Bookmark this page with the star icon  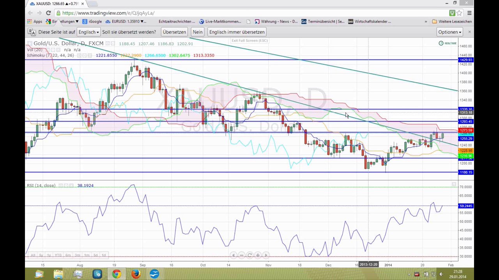coord(460,13)
